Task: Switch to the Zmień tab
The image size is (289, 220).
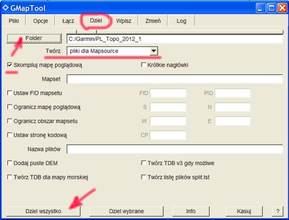Action: (153, 21)
